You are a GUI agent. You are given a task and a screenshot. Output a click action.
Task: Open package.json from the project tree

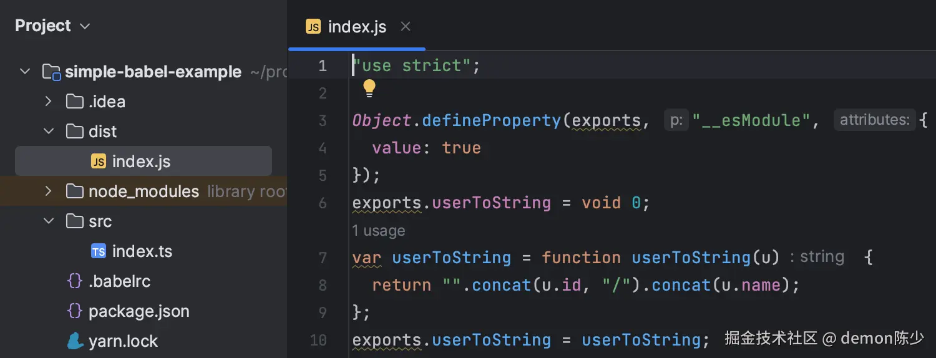pyautogui.click(x=139, y=311)
